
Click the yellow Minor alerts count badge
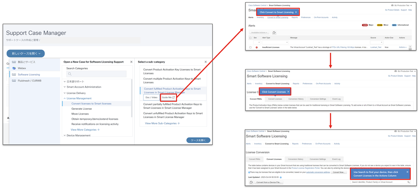[x=380, y=25]
